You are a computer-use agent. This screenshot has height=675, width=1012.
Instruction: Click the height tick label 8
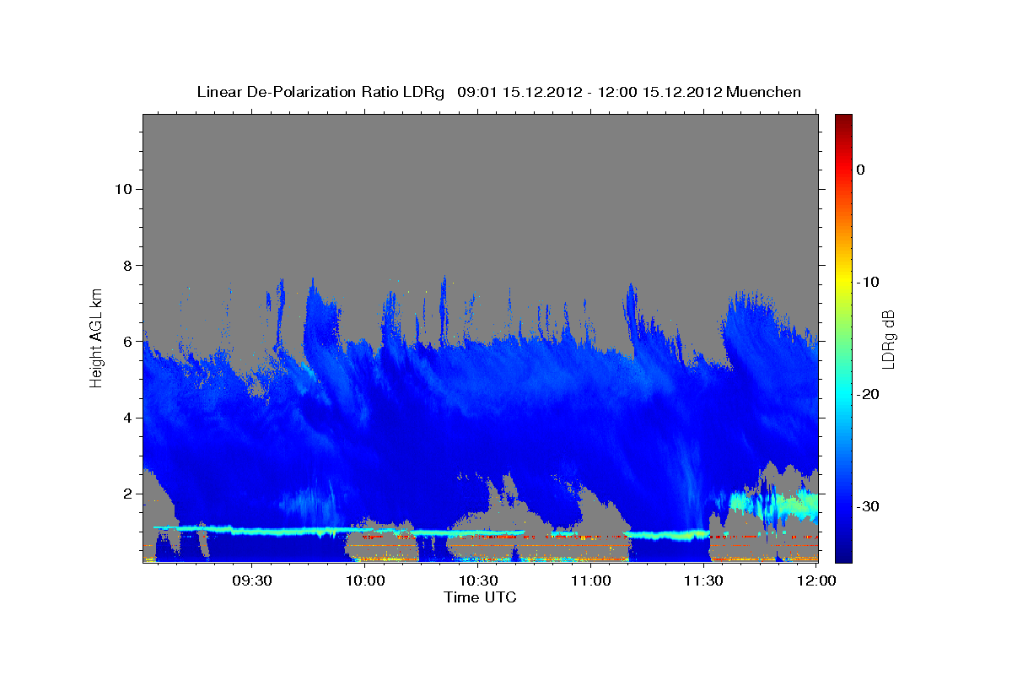(x=126, y=265)
